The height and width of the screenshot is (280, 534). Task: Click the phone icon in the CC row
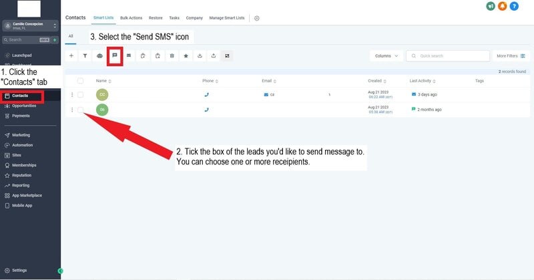206,94
